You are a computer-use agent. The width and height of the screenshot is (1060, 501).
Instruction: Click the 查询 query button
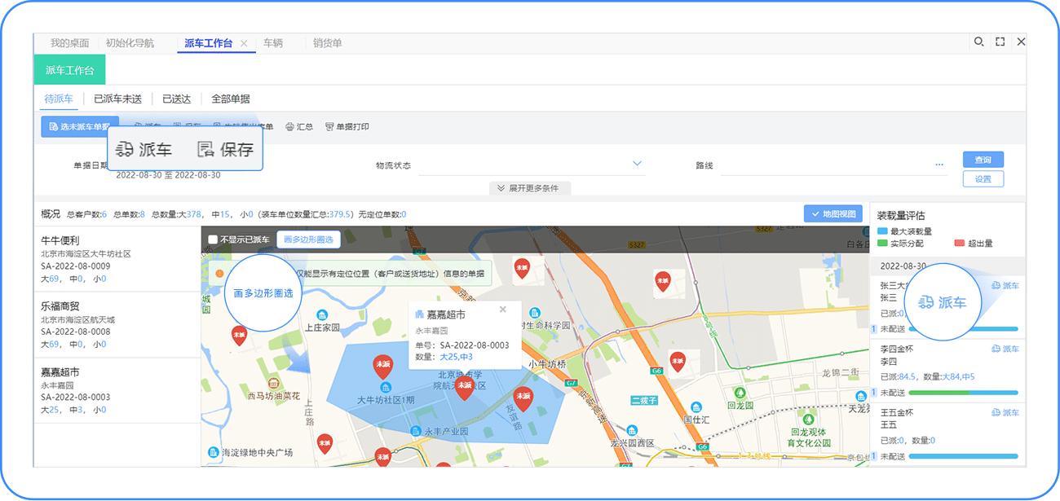tap(983, 159)
